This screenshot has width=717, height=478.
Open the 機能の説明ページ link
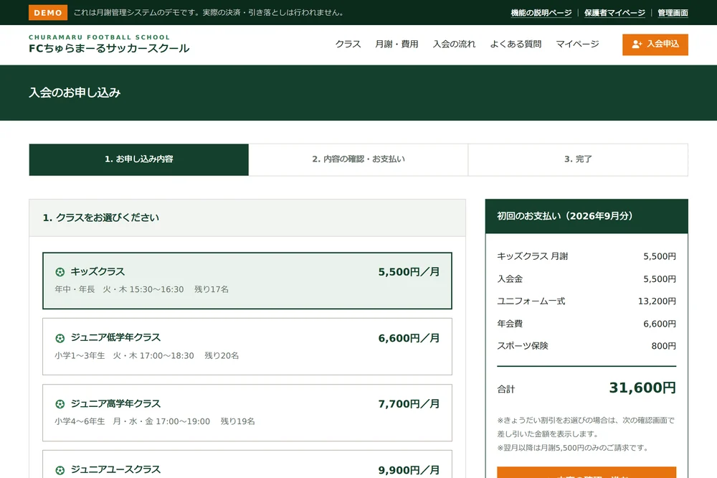pos(541,13)
